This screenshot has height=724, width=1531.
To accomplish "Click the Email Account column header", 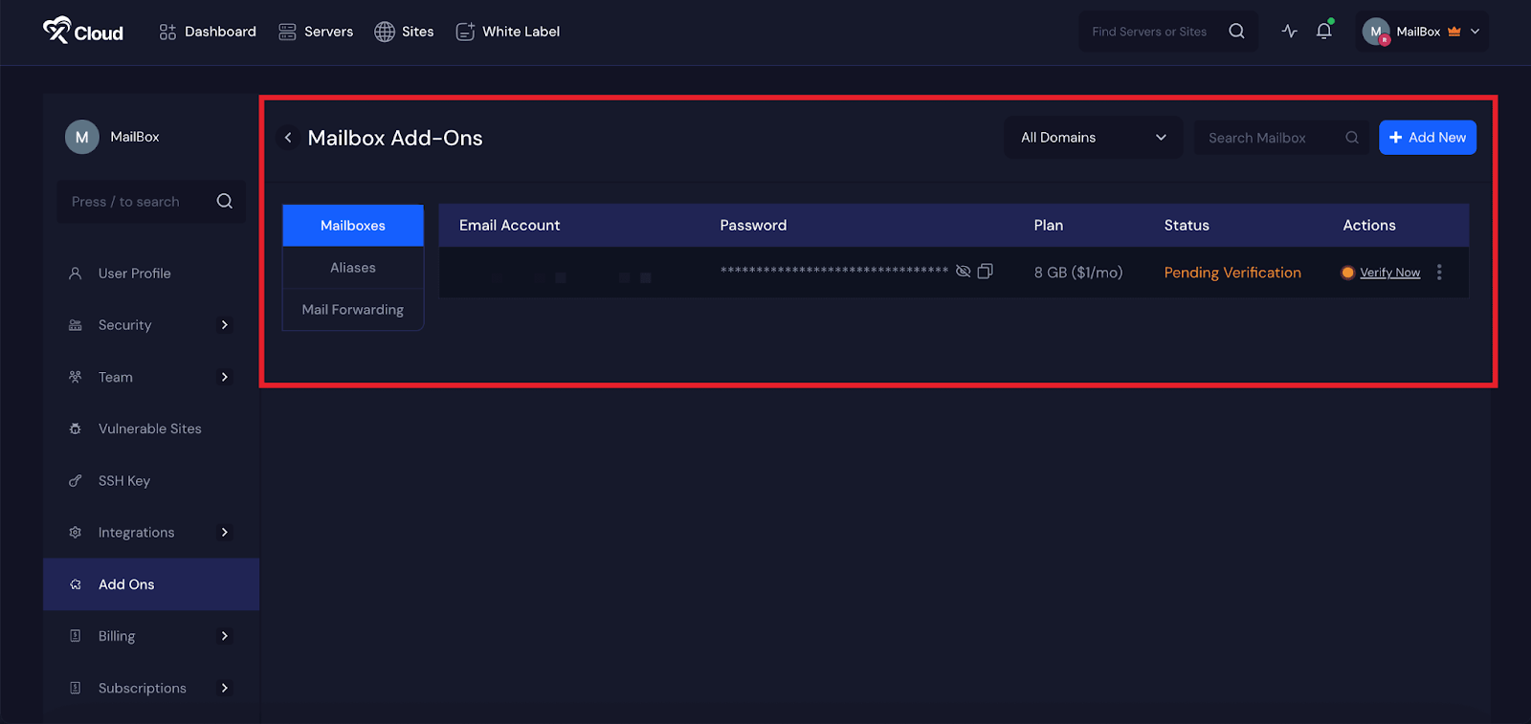I will click(509, 226).
